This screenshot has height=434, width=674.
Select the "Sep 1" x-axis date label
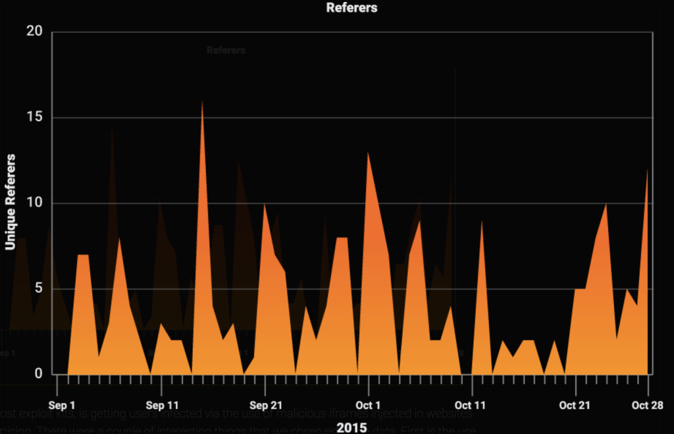click(61, 404)
